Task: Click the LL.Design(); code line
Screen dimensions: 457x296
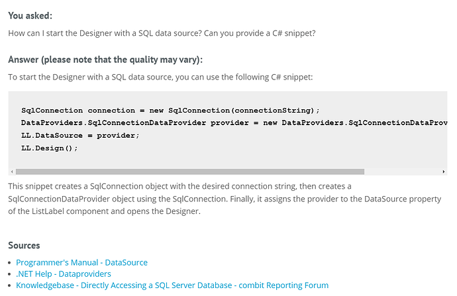Action: coord(49,148)
